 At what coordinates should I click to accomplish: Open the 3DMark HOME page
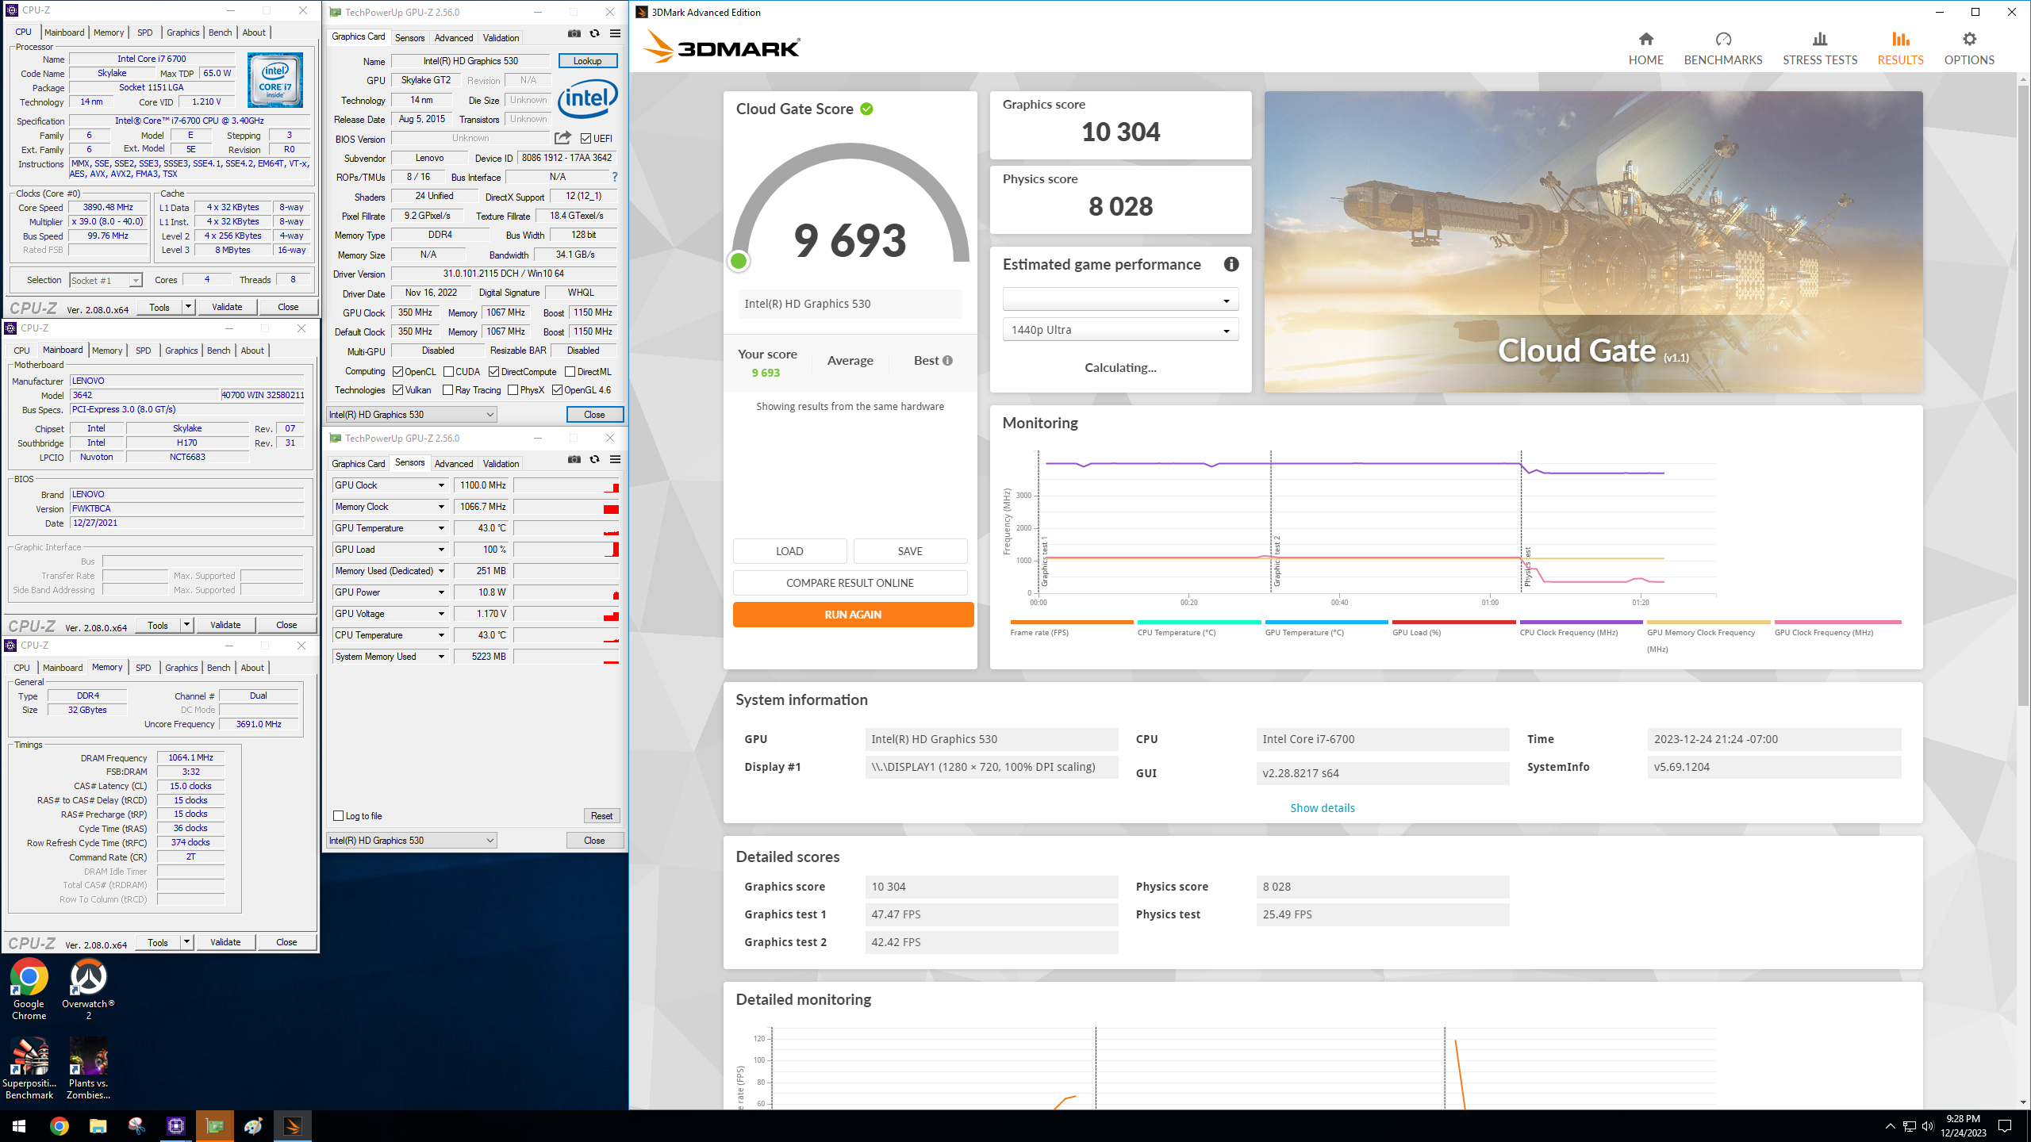1645,48
